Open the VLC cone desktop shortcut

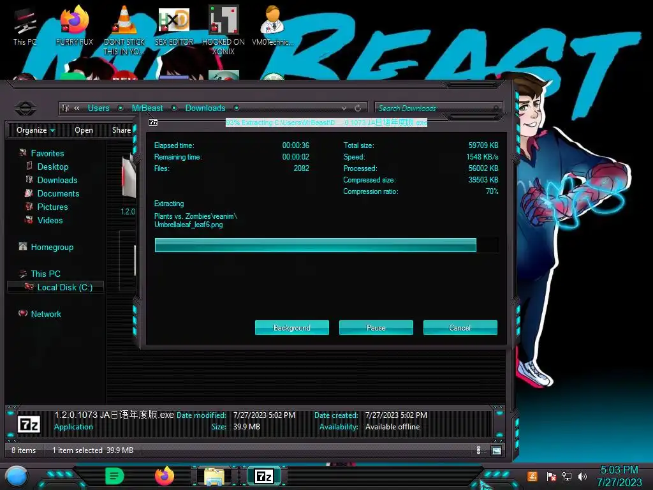124,30
